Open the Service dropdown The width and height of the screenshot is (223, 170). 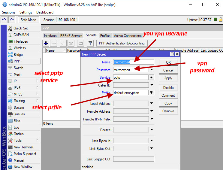pos(152,77)
